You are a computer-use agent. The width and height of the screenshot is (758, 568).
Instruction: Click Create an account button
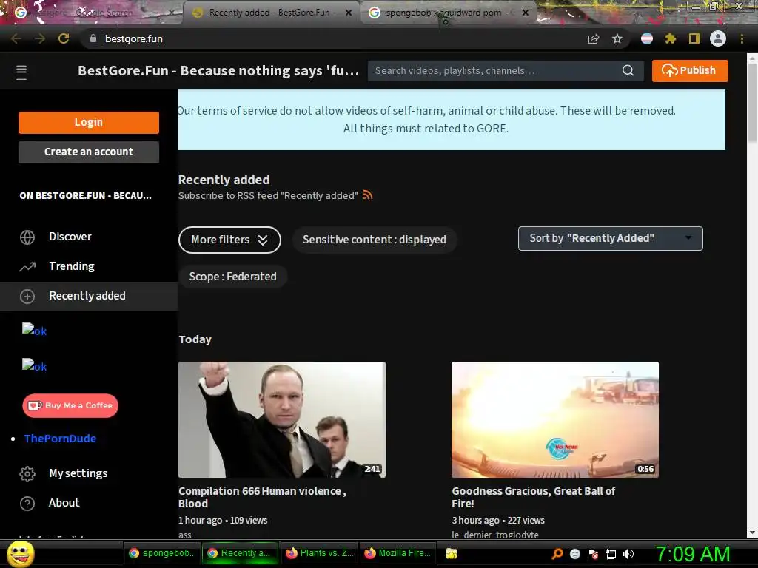[89, 152]
